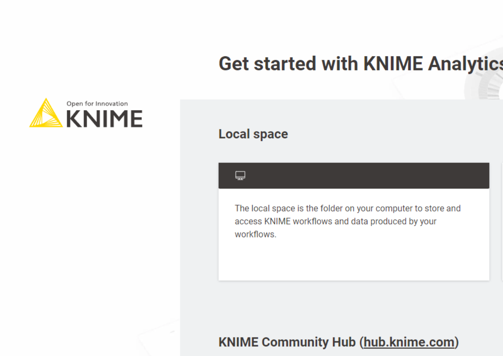
Task: Click the KNIME triangle logo
Action: pyautogui.click(x=46, y=113)
